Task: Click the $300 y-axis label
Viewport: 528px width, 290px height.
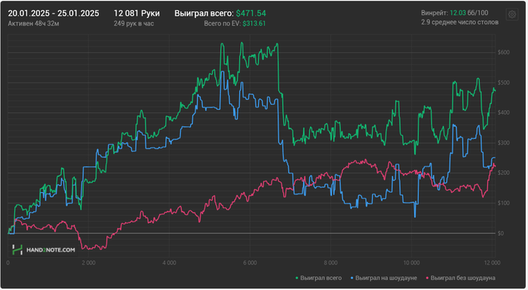Action: pyautogui.click(x=503, y=143)
